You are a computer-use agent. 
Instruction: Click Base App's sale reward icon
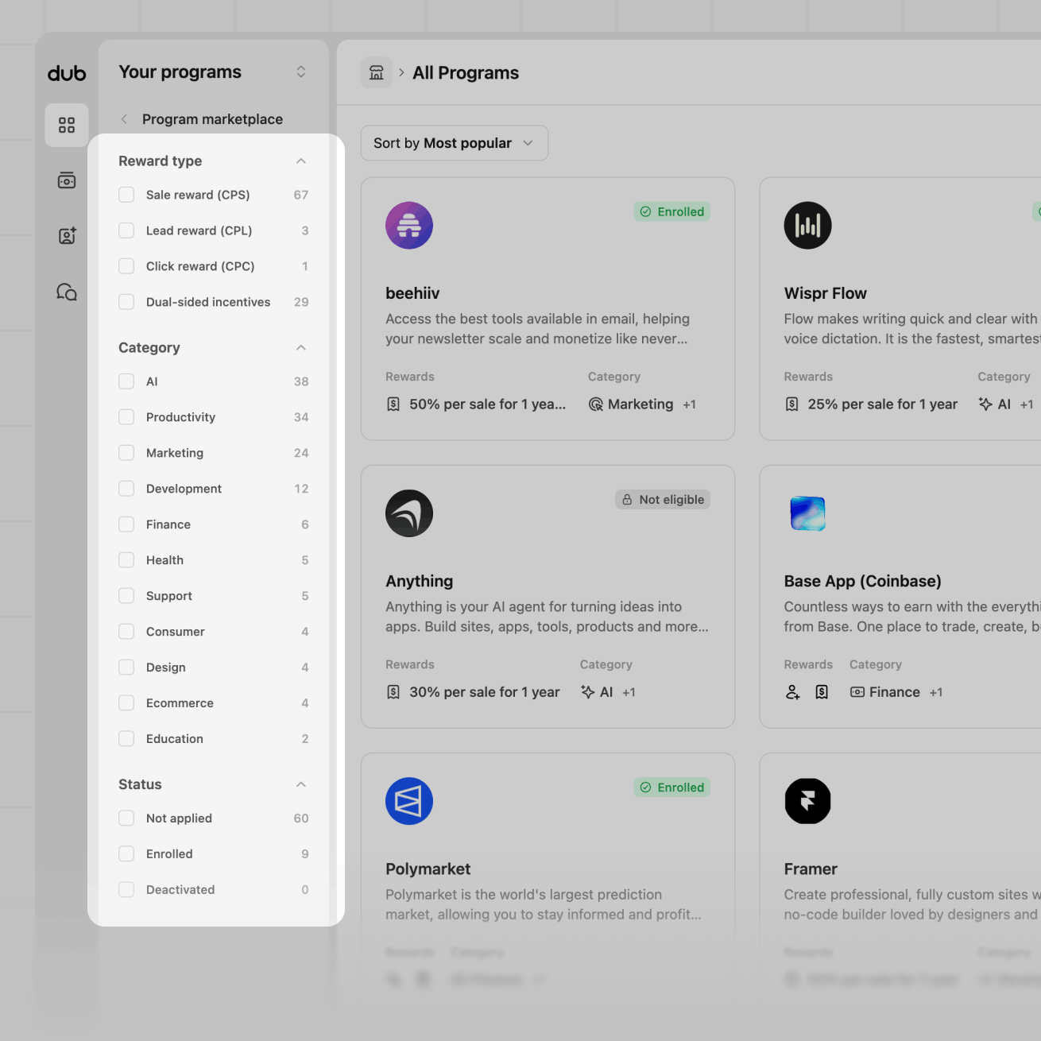pos(822,692)
